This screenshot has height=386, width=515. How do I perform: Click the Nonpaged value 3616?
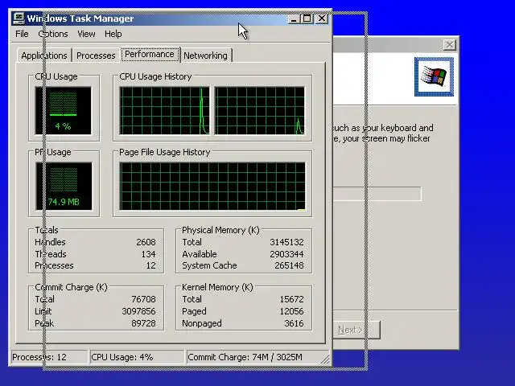(294, 323)
